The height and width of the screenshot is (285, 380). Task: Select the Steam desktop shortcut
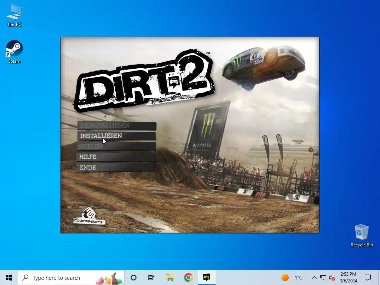click(x=14, y=52)
